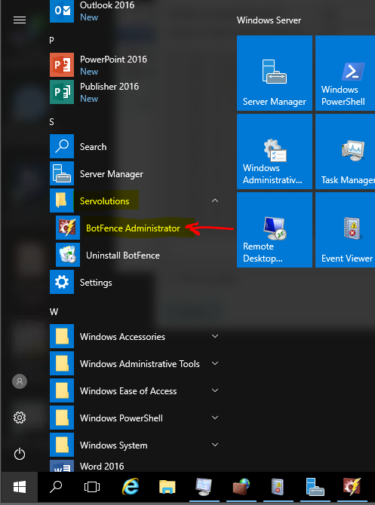Open the user account icon in the sidebar
Viewport: 375px width, 505px height.
point(20,381)
